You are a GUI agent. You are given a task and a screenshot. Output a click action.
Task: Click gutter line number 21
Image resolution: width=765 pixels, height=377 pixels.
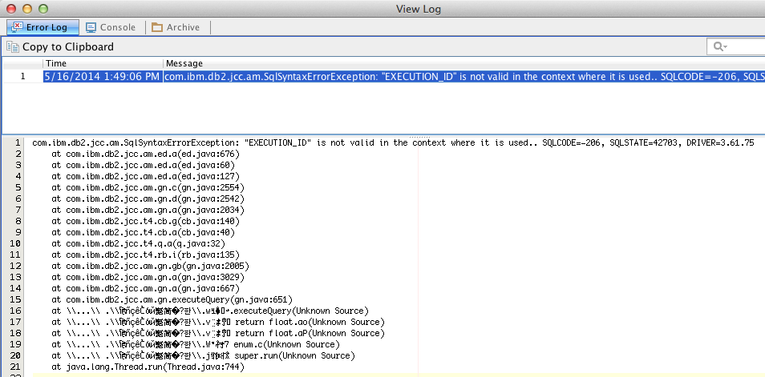pos(15,367)
